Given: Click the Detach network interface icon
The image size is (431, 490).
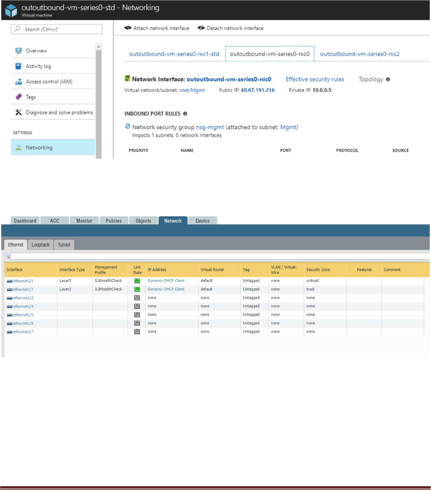Looking at the screenshot, I should [201, 28].
